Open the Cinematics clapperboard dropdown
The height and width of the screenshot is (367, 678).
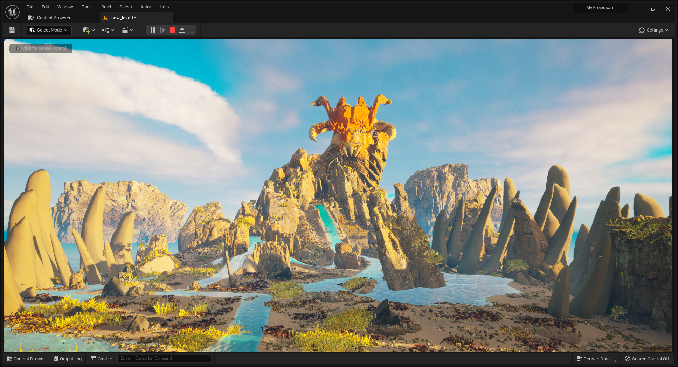[127, 30]
